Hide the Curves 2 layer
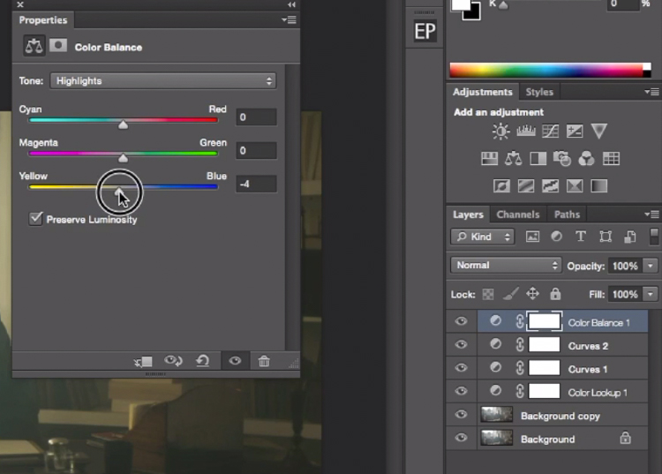662x474 pixels. [x=461, y=345]
